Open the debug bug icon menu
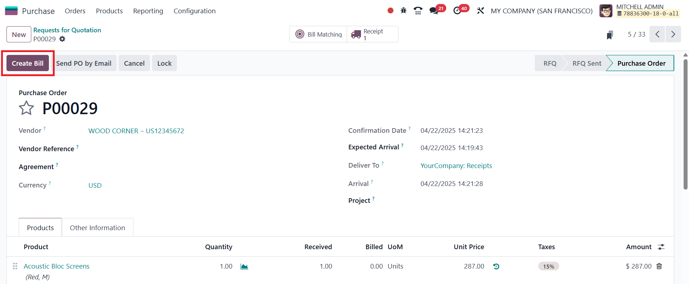This screenshot has height=284, width=689. [403, 11]
